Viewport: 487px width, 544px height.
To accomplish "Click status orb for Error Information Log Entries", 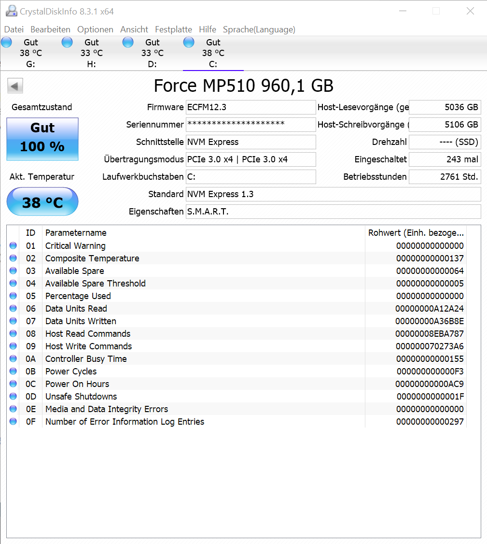I will [x=13, y=422].
